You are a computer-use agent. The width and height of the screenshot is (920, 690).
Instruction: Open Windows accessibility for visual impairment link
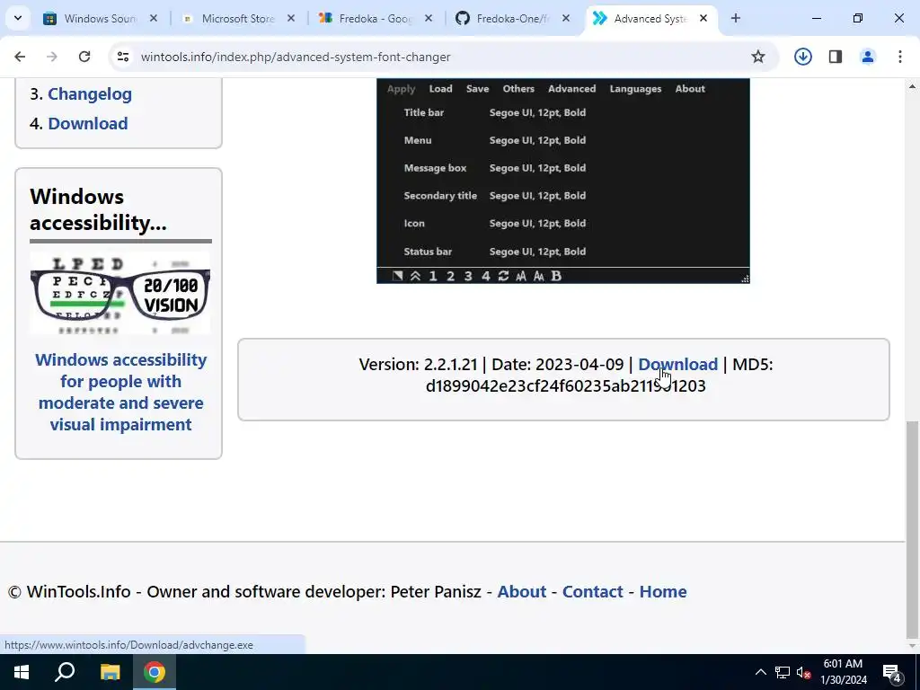[121, 392]
